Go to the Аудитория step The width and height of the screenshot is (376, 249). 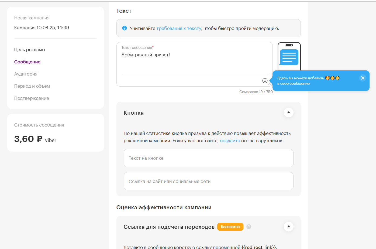coord(26,74)
